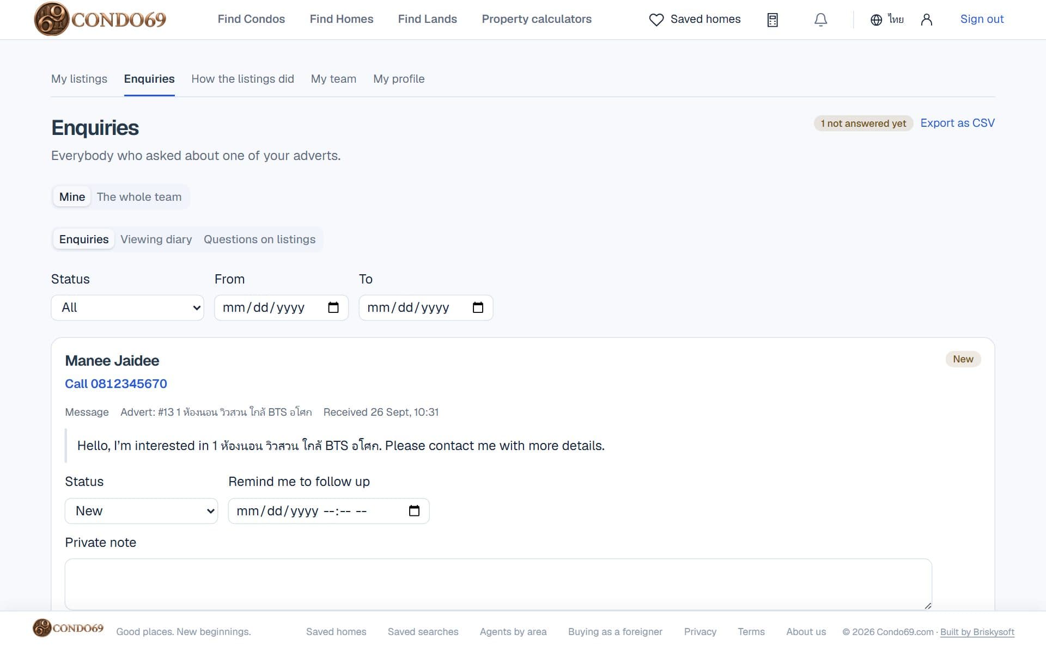This screenshot has width=1046, height=653.
Task: Click the 1 not answered yet badge
Action: 863,124
